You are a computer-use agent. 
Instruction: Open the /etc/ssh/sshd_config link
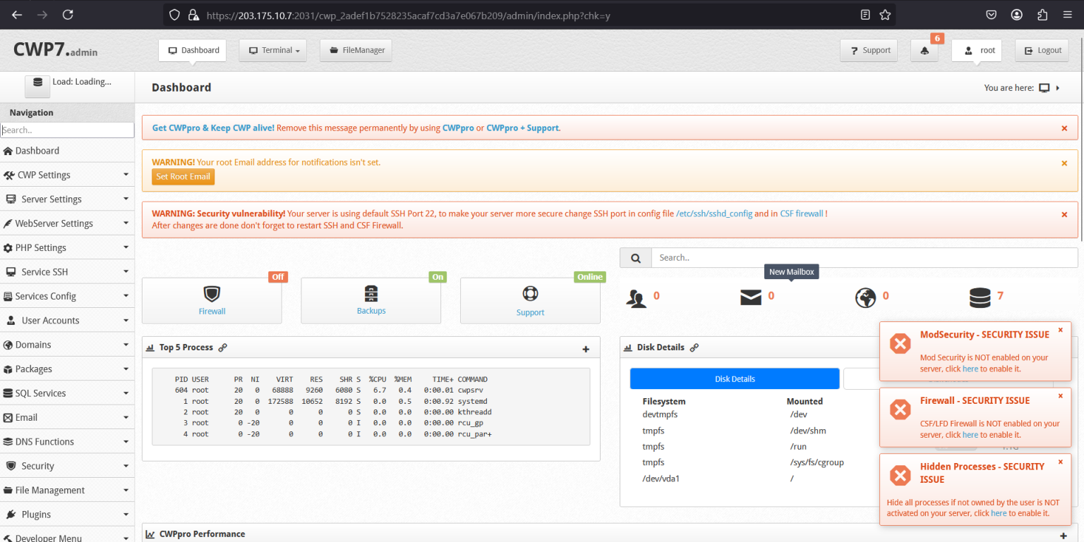click(x=714, y=214)
